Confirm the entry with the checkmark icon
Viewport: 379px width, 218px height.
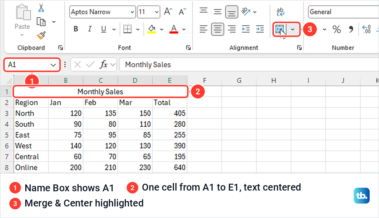pyautogui.click(x=90, y=65)
